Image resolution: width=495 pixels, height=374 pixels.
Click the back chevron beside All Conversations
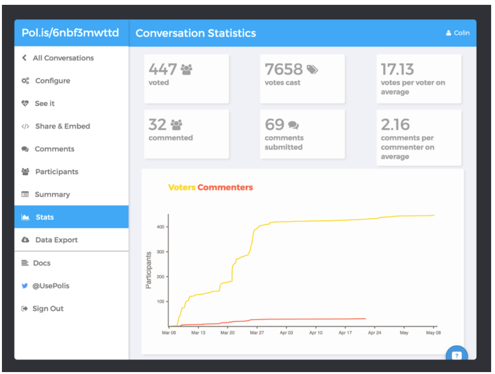tap(24, 58)
